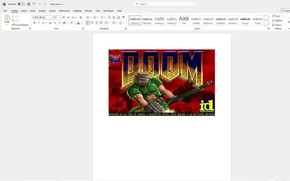
Task: Toggle Justify alignment
Action: [x=101, y=23]
